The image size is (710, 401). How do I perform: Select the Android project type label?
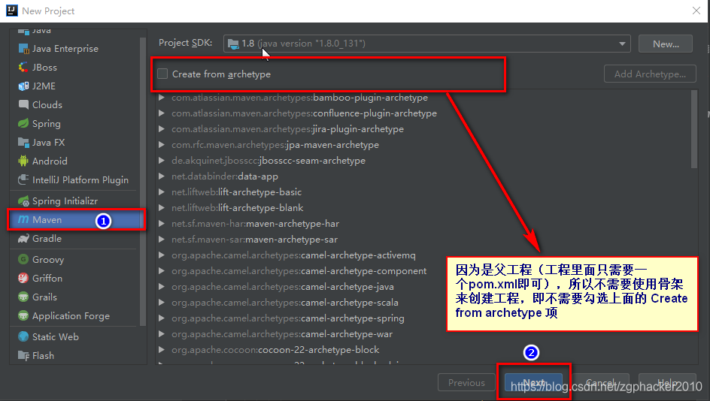(50, 161)
